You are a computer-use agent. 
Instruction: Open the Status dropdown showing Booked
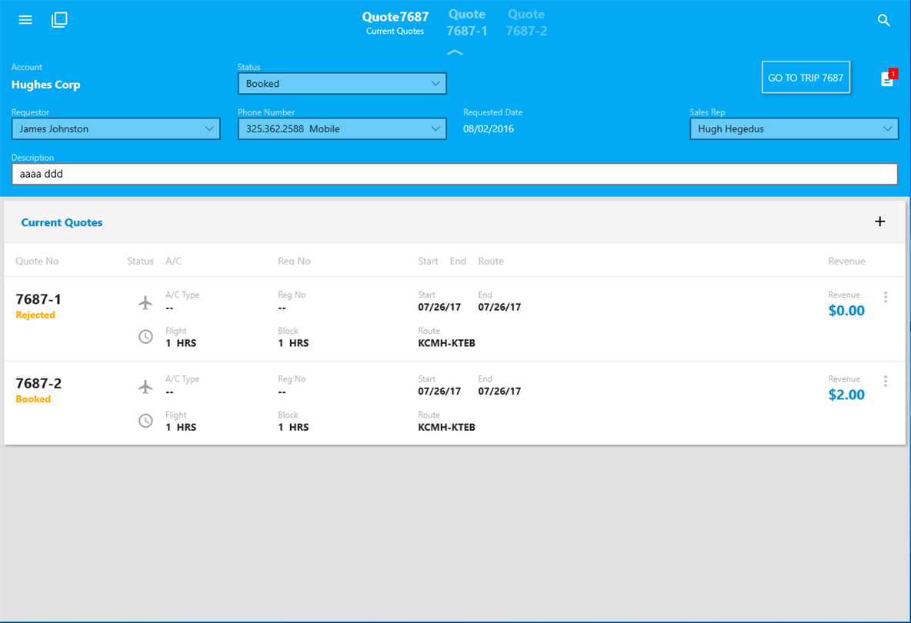342,84
